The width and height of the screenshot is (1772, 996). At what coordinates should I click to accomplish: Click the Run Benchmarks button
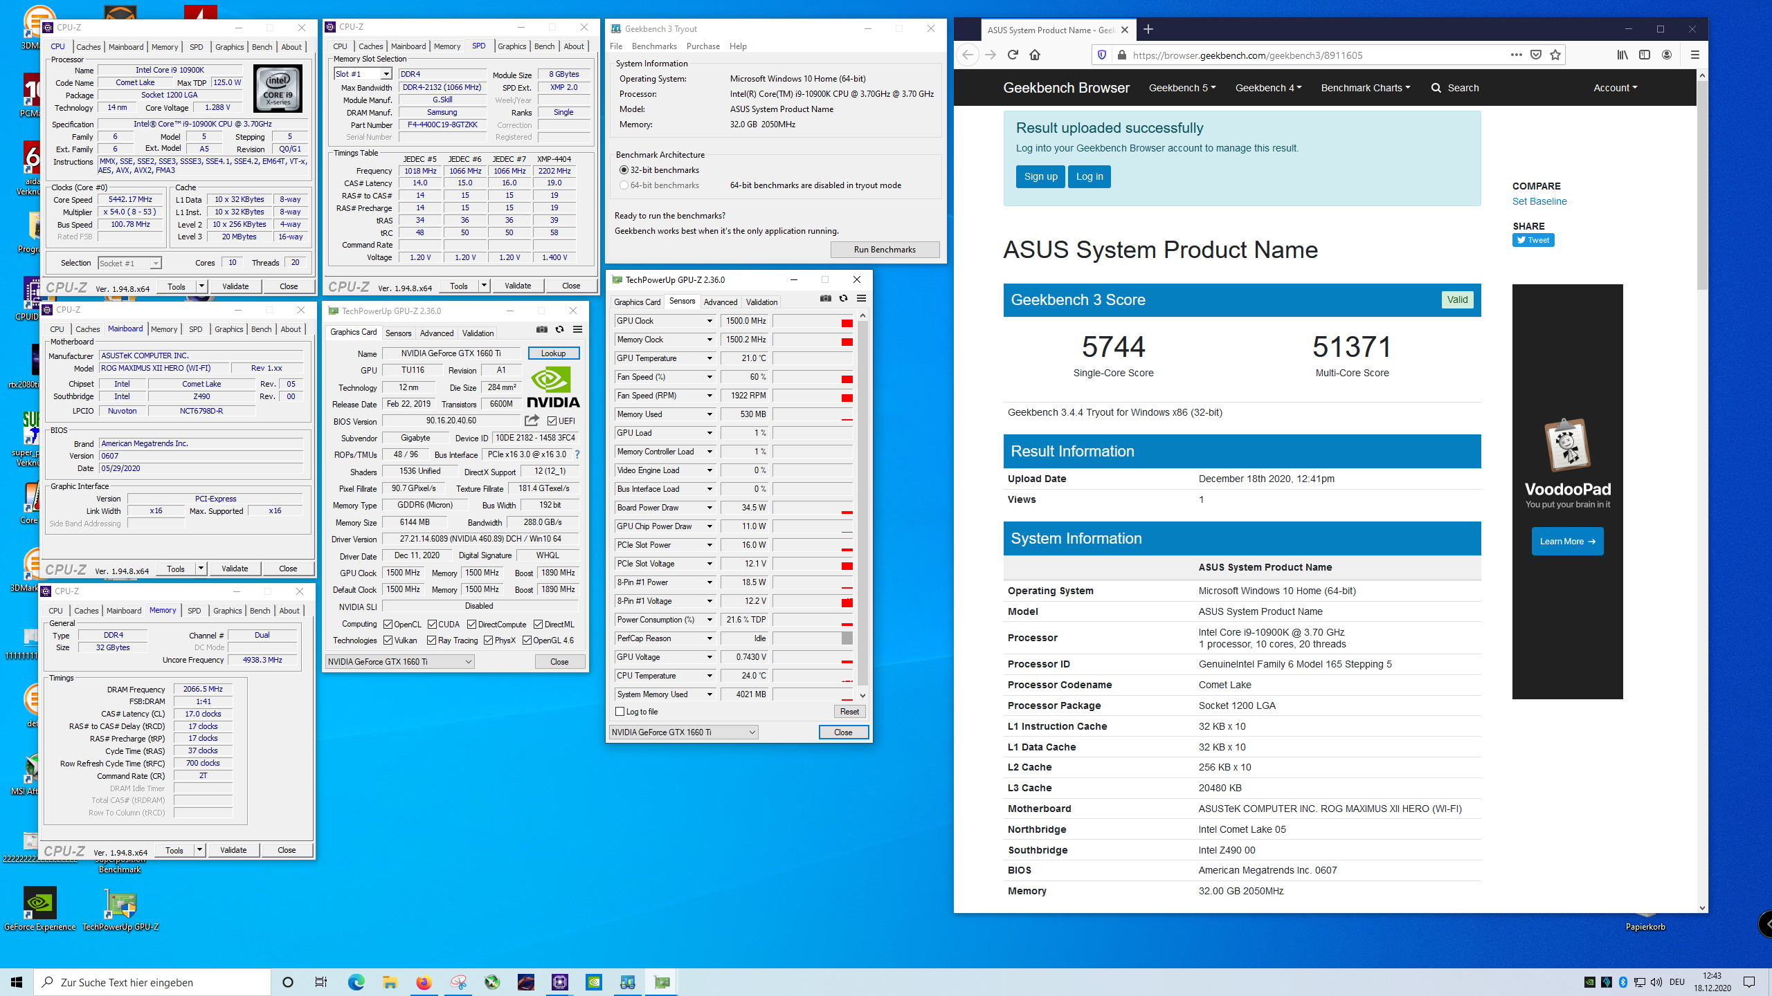pos(885,250)
